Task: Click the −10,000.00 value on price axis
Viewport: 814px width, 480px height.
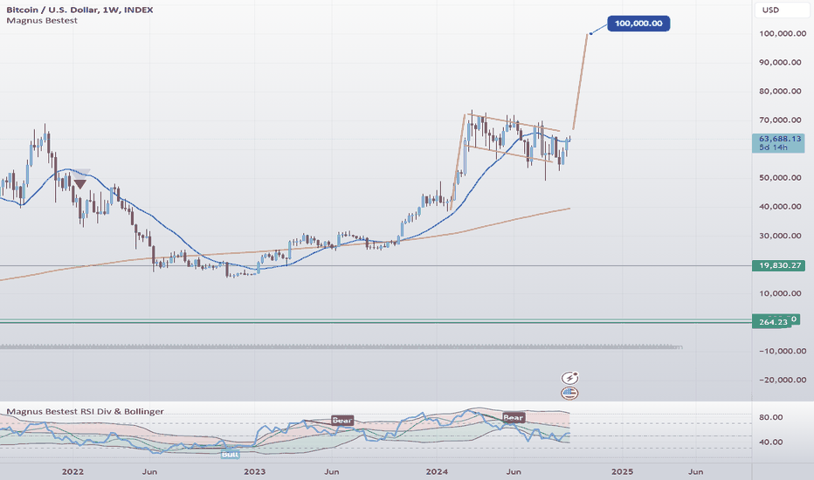Action: 783,352
